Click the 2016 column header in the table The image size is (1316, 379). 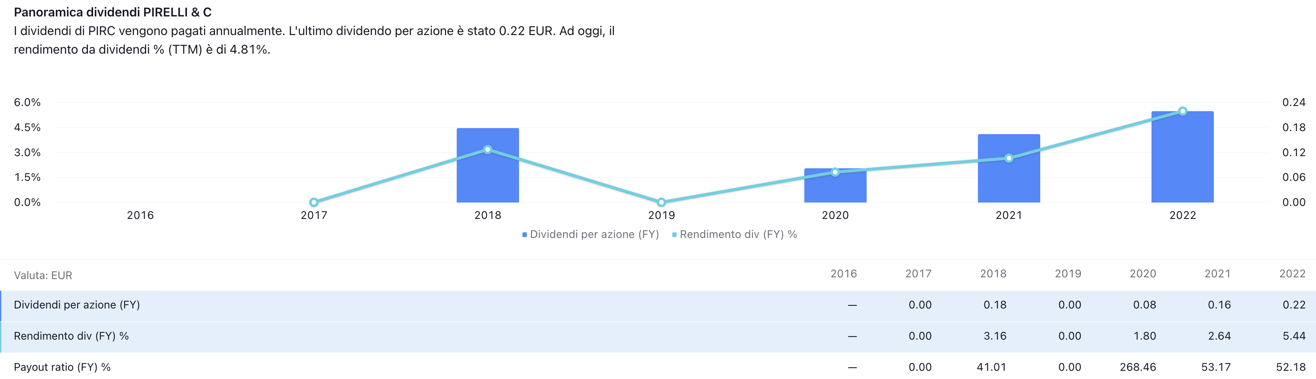pyautogui.click(x=843, y=274)
